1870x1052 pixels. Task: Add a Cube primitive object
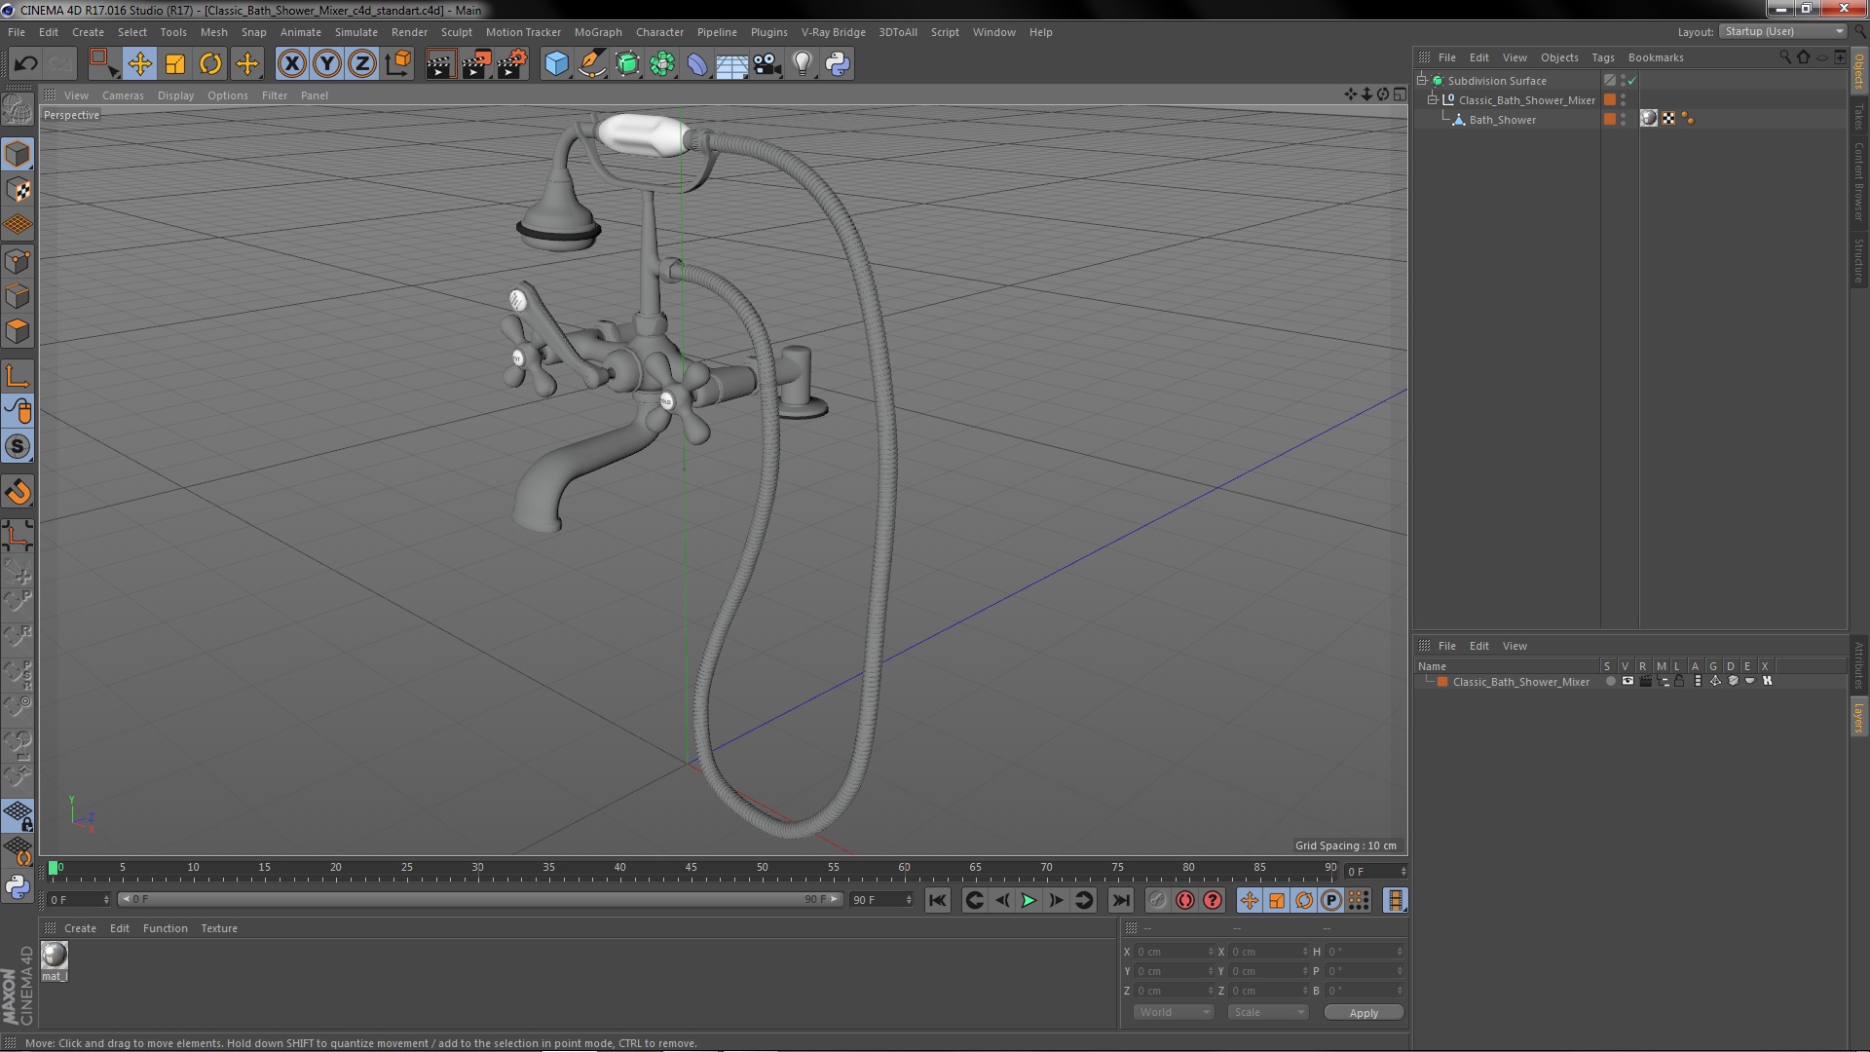pos(556,64)
